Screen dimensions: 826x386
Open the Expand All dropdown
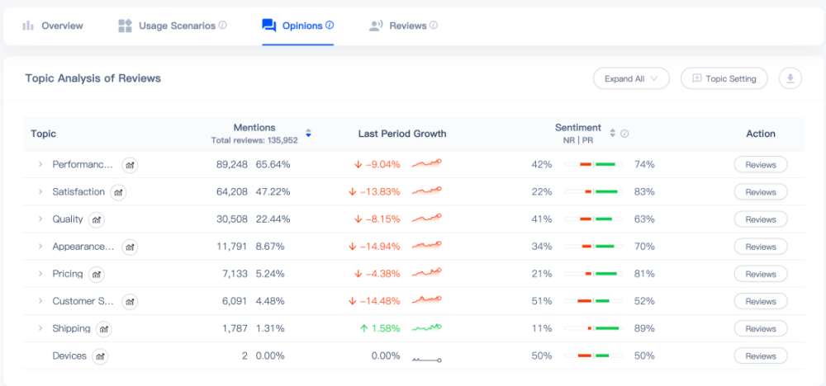point(631,79)
